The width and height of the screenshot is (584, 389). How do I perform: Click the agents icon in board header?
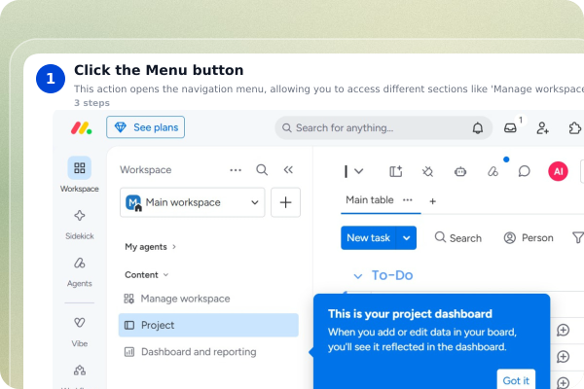(x=493, y=171)
